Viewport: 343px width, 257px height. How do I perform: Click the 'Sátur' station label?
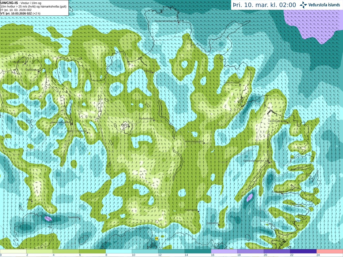click(29, 200)
